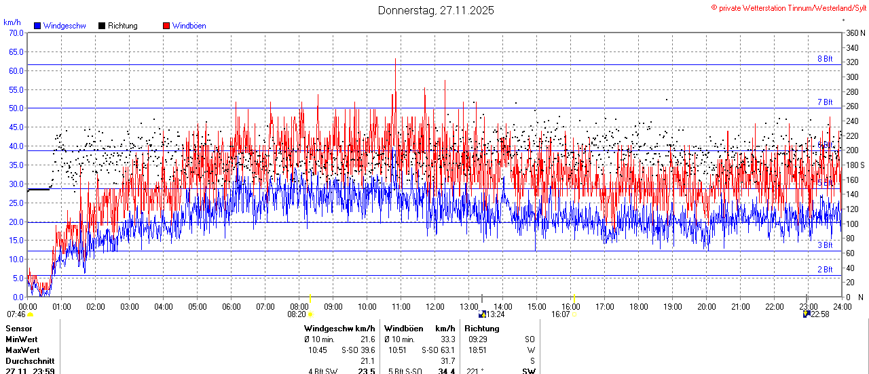The height and width of the screenshot is (374, 869).
Task: Click the 10:51 max gust time
Action: coord(398,350)
